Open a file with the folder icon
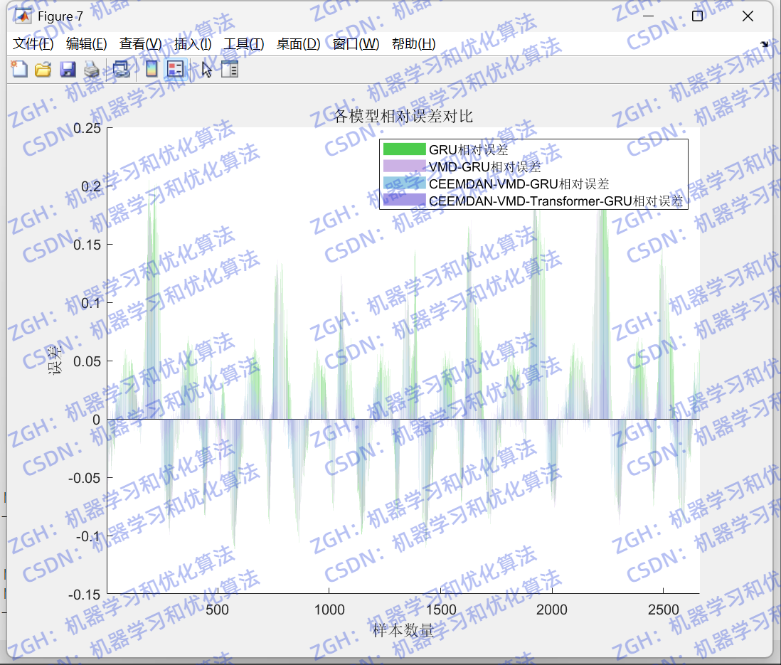The image size is (781, 665). pyautogui.click(x=43, y=69)
